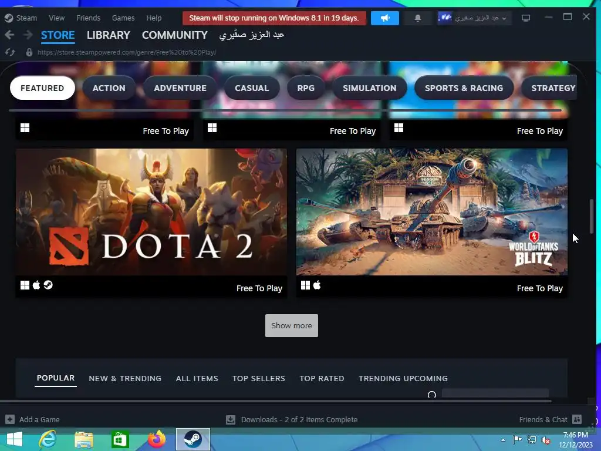Select the SIMULATION genre pill
The image size is (601, 451).
(x=370, y=88)
